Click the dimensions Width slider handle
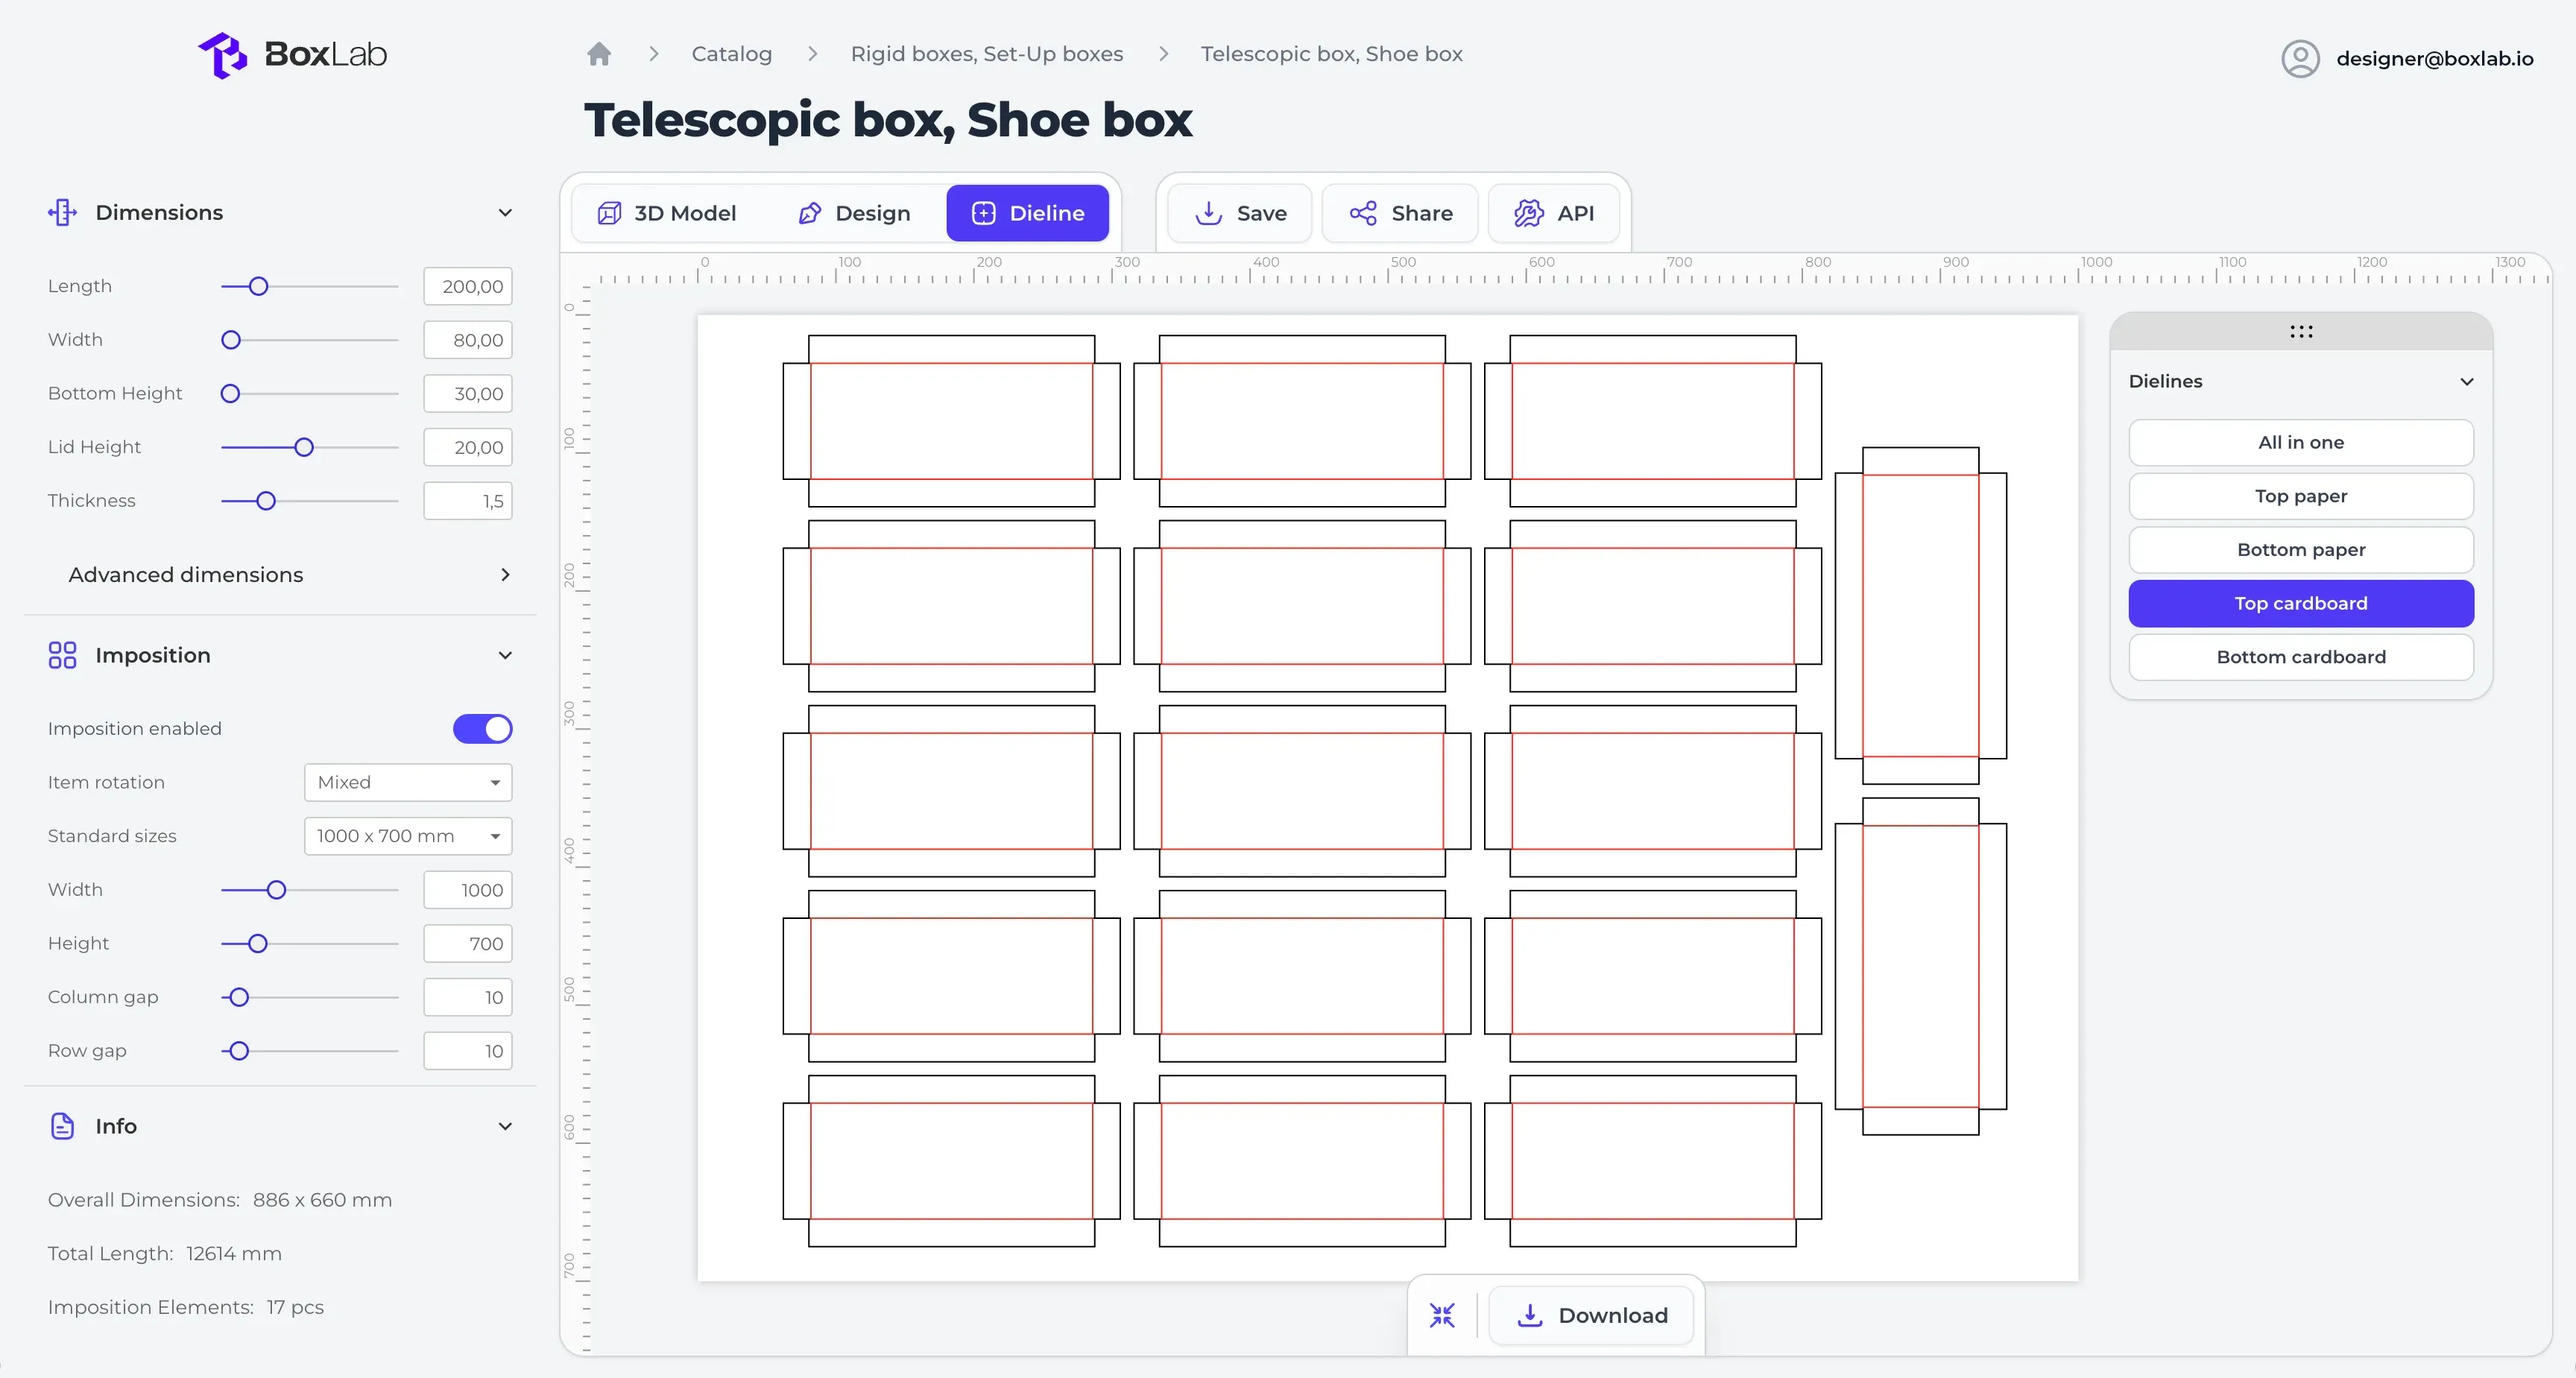The image size is (2576, 1378). click(x=231, y=340)
